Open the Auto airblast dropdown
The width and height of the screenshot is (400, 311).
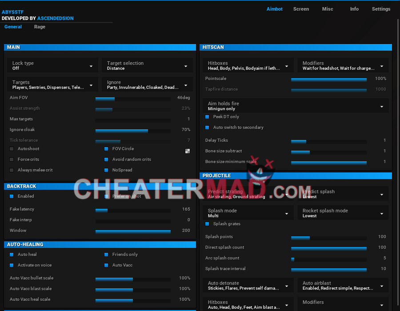[343, 286]
